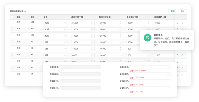Decrease H7 岗位津贴下限 with down arrow

pos(148,56)
